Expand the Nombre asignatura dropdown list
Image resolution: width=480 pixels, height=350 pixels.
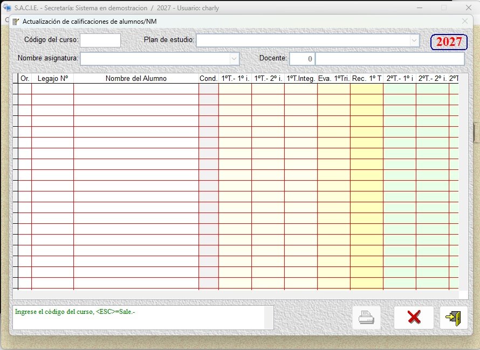tap(234, 59)
